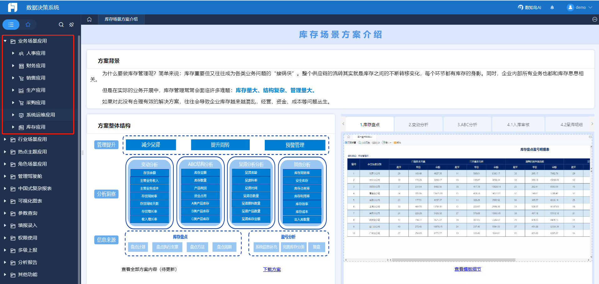Click the system logo icon

tap(13, 7)
